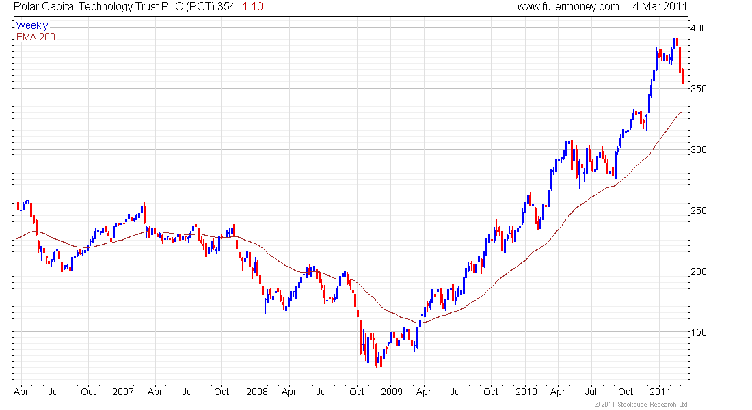Click the Stockcube Research Ltd copyright text

coord(641,405)
